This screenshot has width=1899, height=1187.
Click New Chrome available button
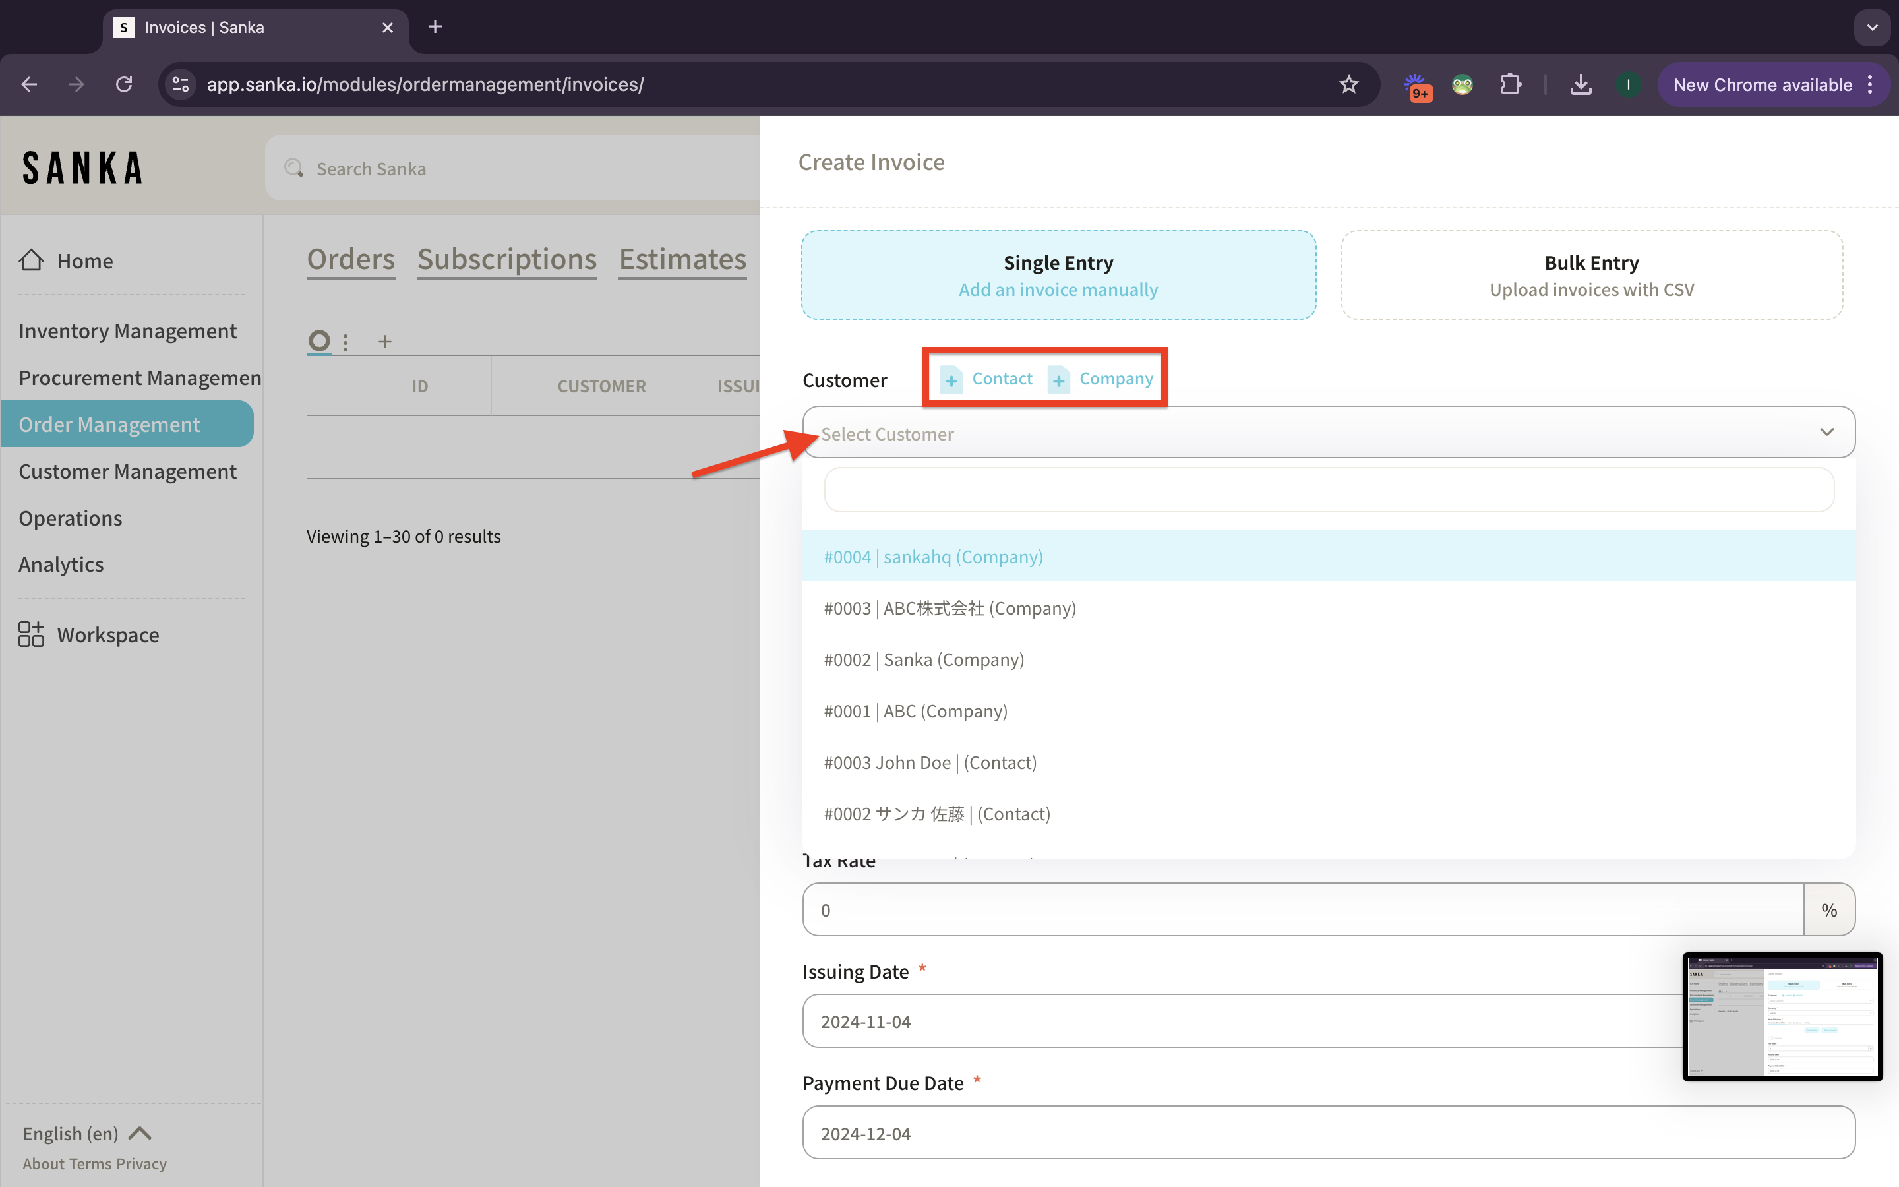point(1763,84)
